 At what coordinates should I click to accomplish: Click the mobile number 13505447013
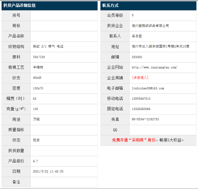(x=141, y=98)
